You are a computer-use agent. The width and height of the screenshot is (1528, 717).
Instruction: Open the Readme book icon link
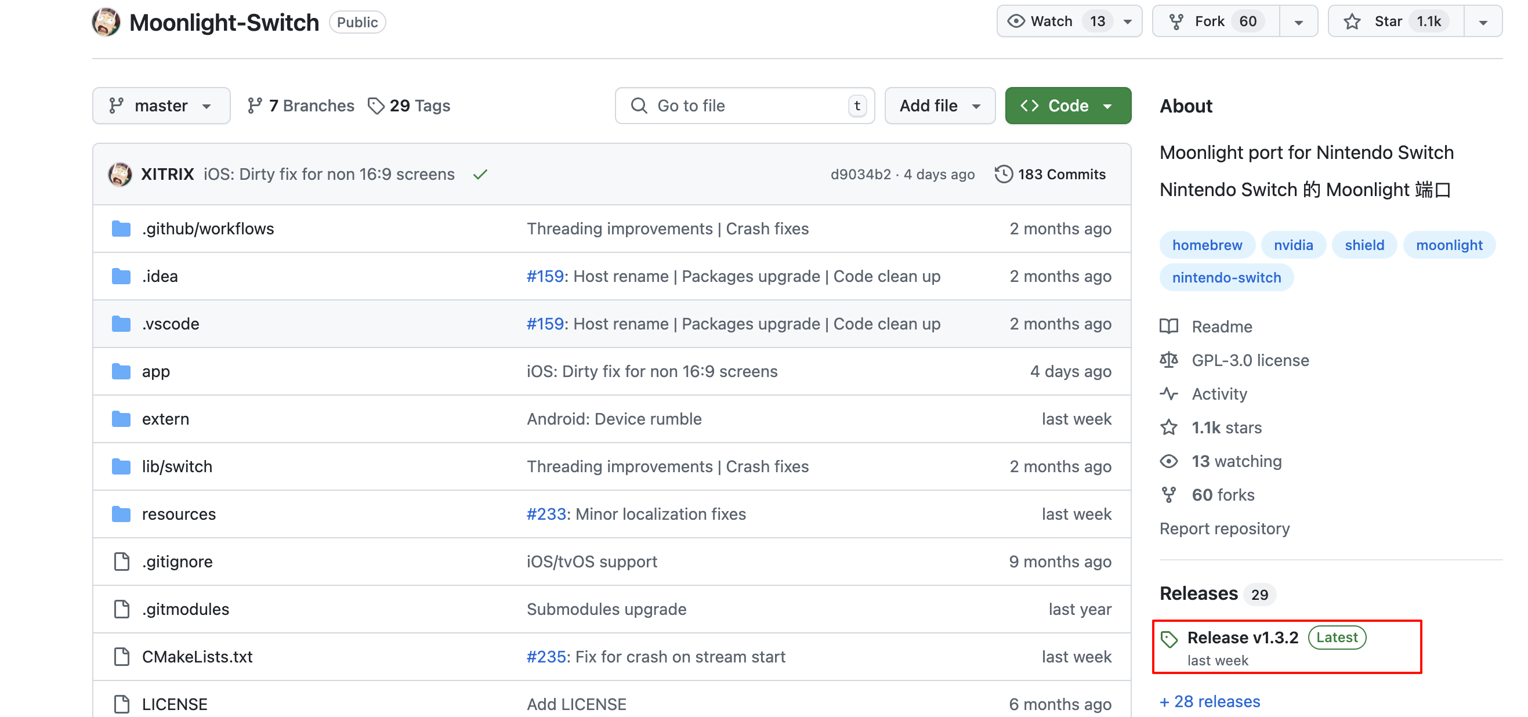point(1169,326)
